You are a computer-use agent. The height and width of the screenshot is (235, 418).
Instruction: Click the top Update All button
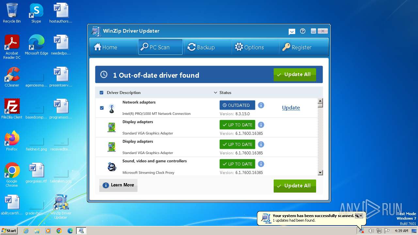pos(295,75)
